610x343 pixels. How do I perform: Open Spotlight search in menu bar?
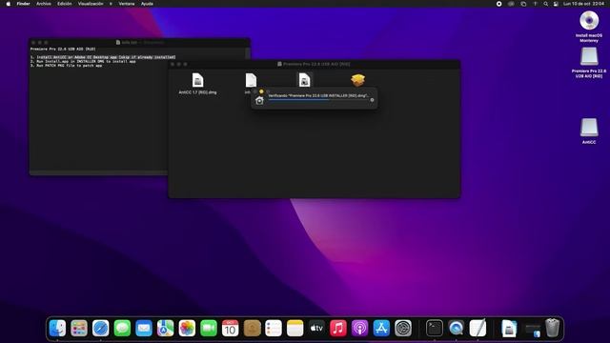click(545, 4)
